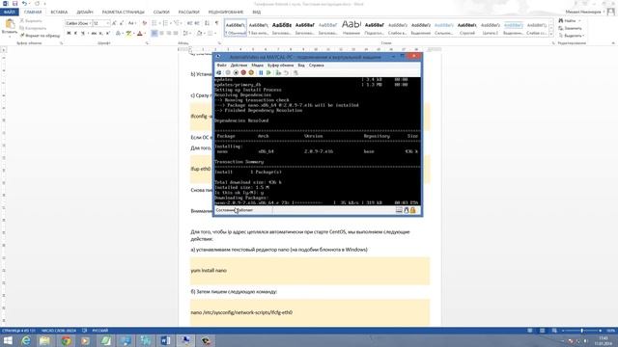Screen dimensions: 618x347
Task: Open the Справка menu in VM window
Action: point(316,66)
